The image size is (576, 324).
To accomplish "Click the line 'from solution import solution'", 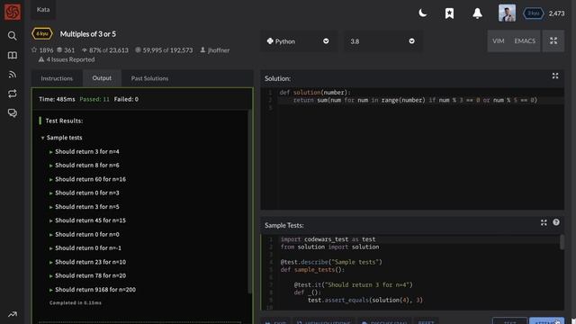I will click(x=330, y=247).
